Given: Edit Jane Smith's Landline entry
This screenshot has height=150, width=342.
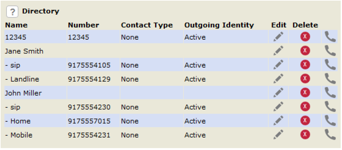Looking at the screenshot, I should (278, 79).
